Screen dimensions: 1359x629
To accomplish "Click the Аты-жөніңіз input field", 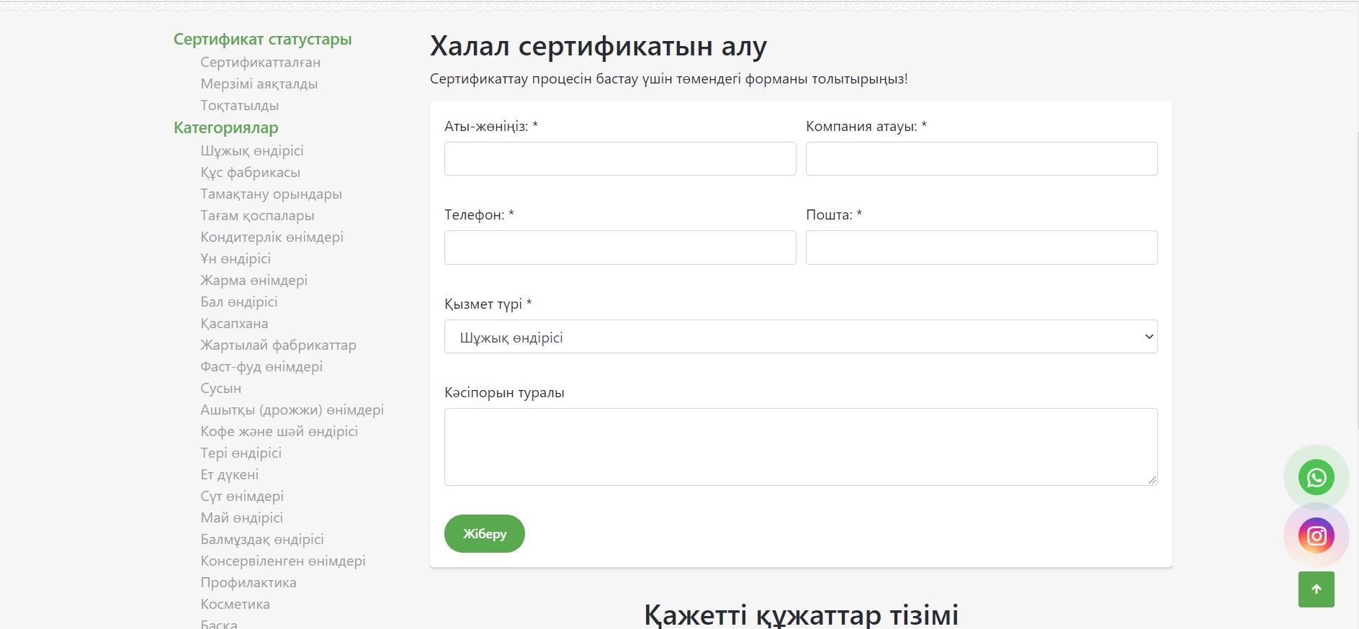I will pos(619,159).
